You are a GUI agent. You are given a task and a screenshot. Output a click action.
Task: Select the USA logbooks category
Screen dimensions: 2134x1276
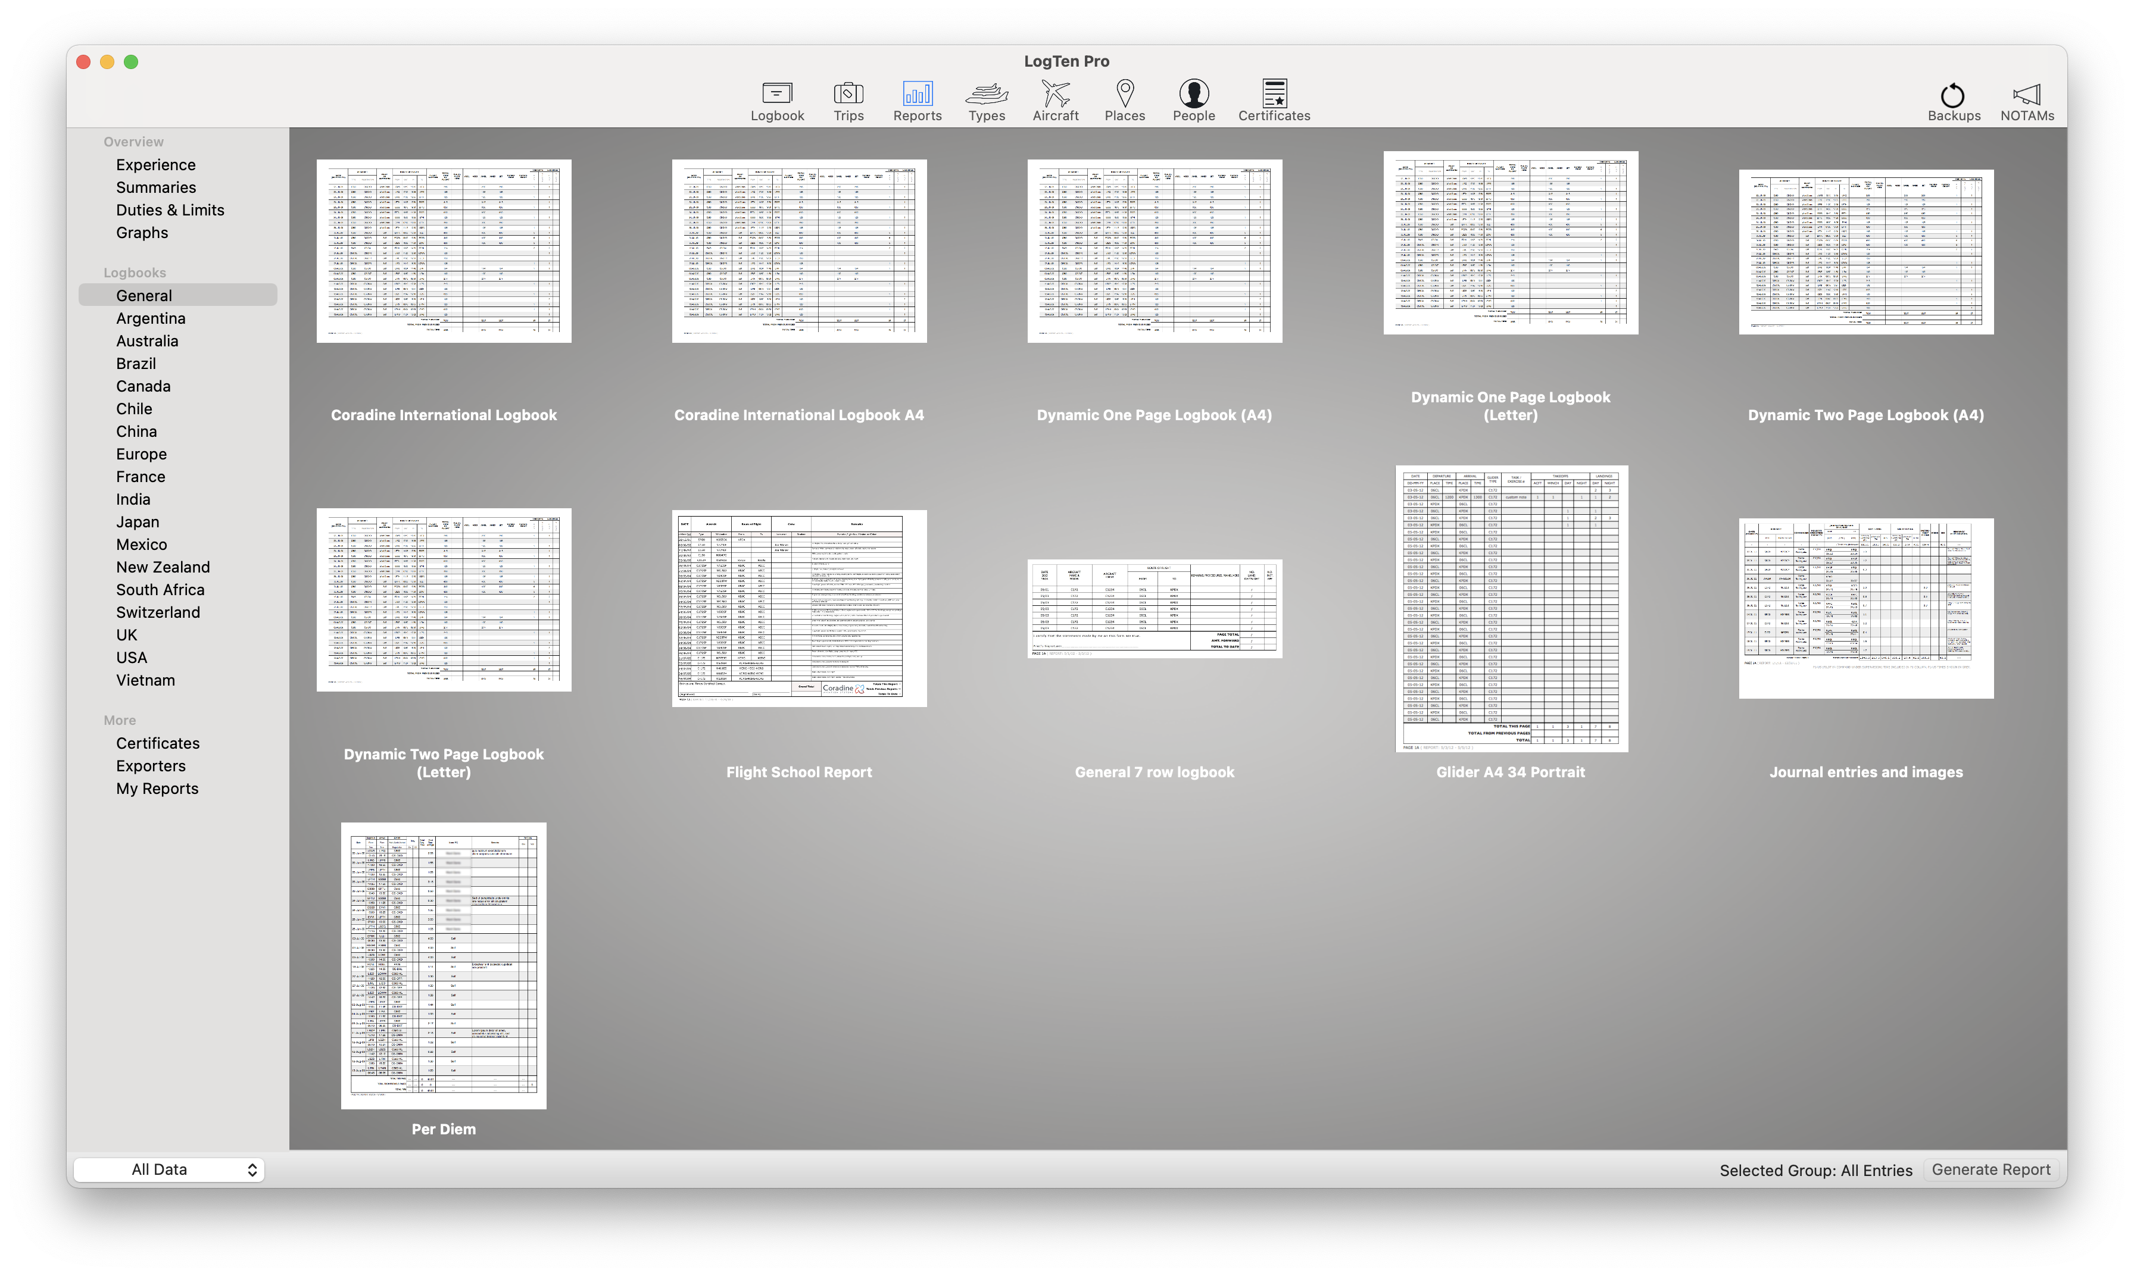131,657
